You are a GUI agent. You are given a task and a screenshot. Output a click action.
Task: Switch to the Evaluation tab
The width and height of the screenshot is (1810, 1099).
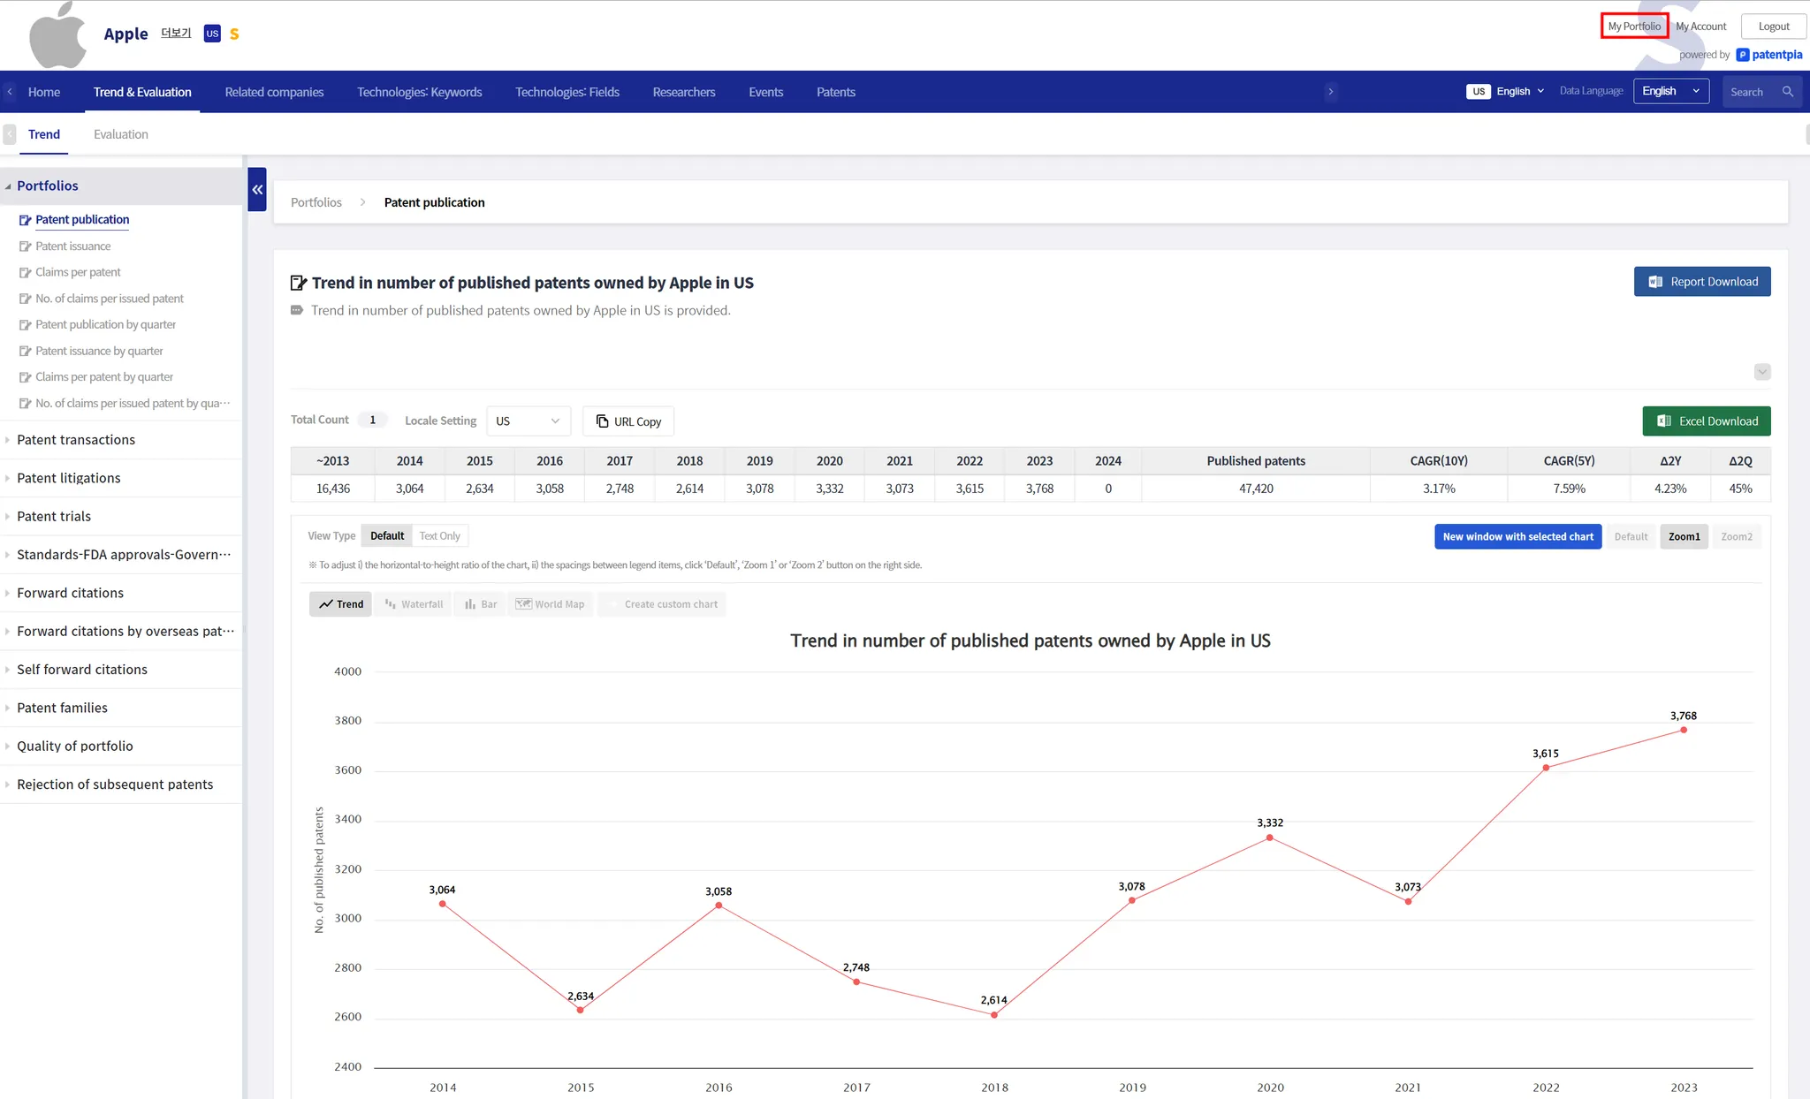121,134
